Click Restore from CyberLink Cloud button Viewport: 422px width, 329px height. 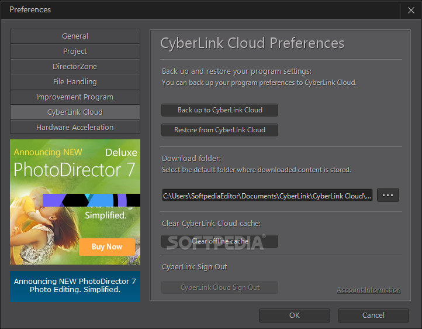click(220, 130)
